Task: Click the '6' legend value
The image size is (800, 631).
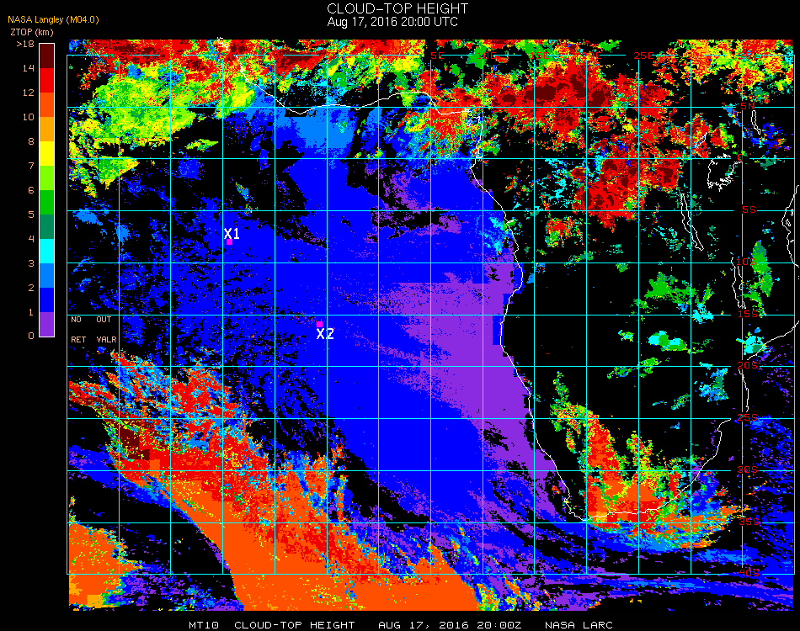Action: [31, 191]
